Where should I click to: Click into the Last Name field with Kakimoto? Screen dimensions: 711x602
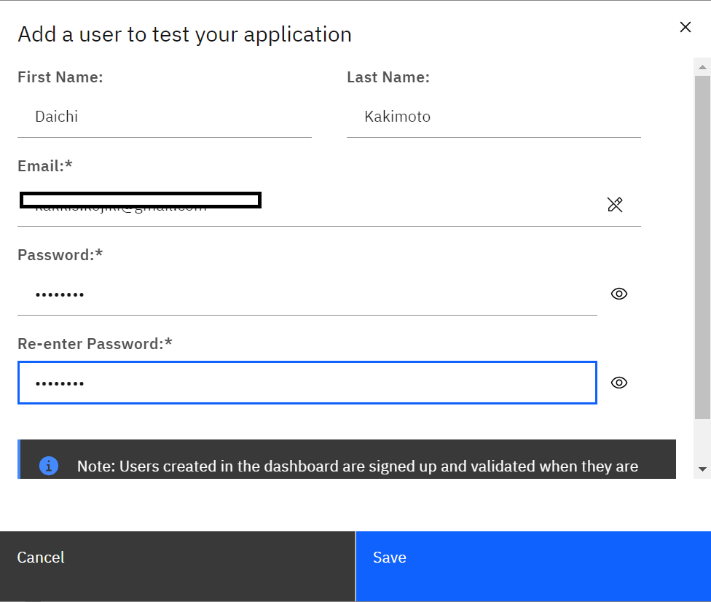click(x=493, y=117)
